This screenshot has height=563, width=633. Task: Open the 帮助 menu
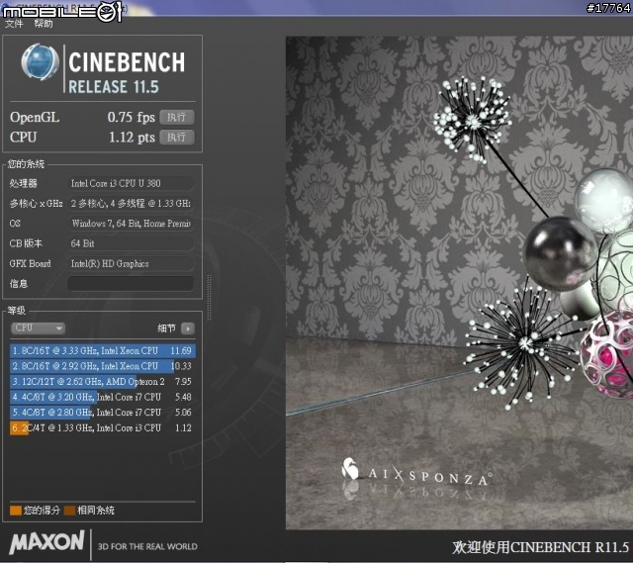coord(44,24)
